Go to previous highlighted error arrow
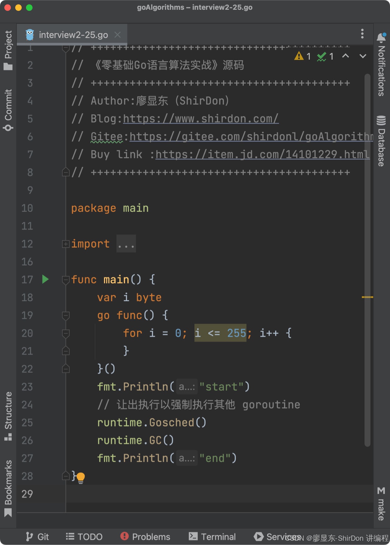 coord(346,56)
